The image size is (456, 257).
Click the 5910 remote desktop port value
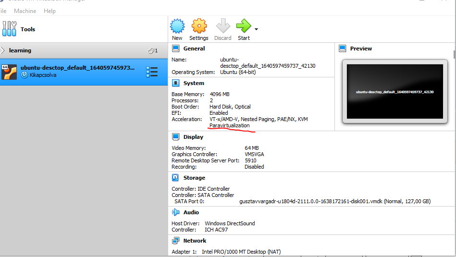pos(251,160)
